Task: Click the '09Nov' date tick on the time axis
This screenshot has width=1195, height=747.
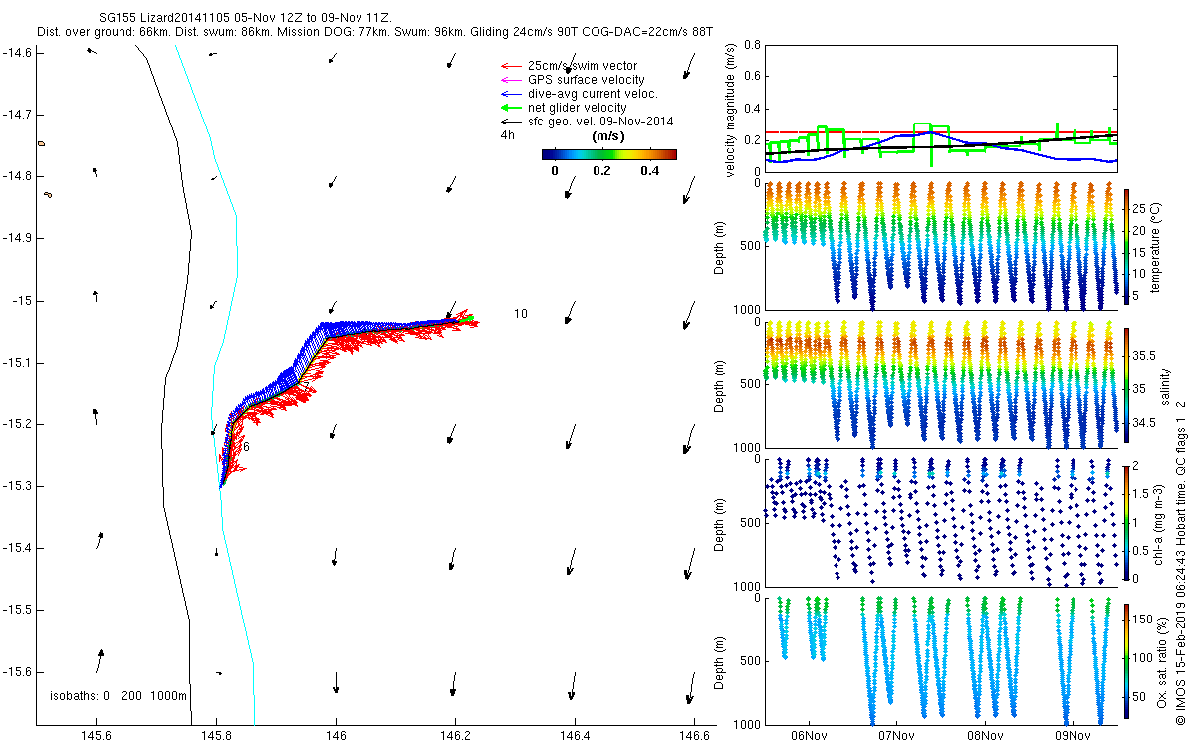Action: coord(1072,737)
